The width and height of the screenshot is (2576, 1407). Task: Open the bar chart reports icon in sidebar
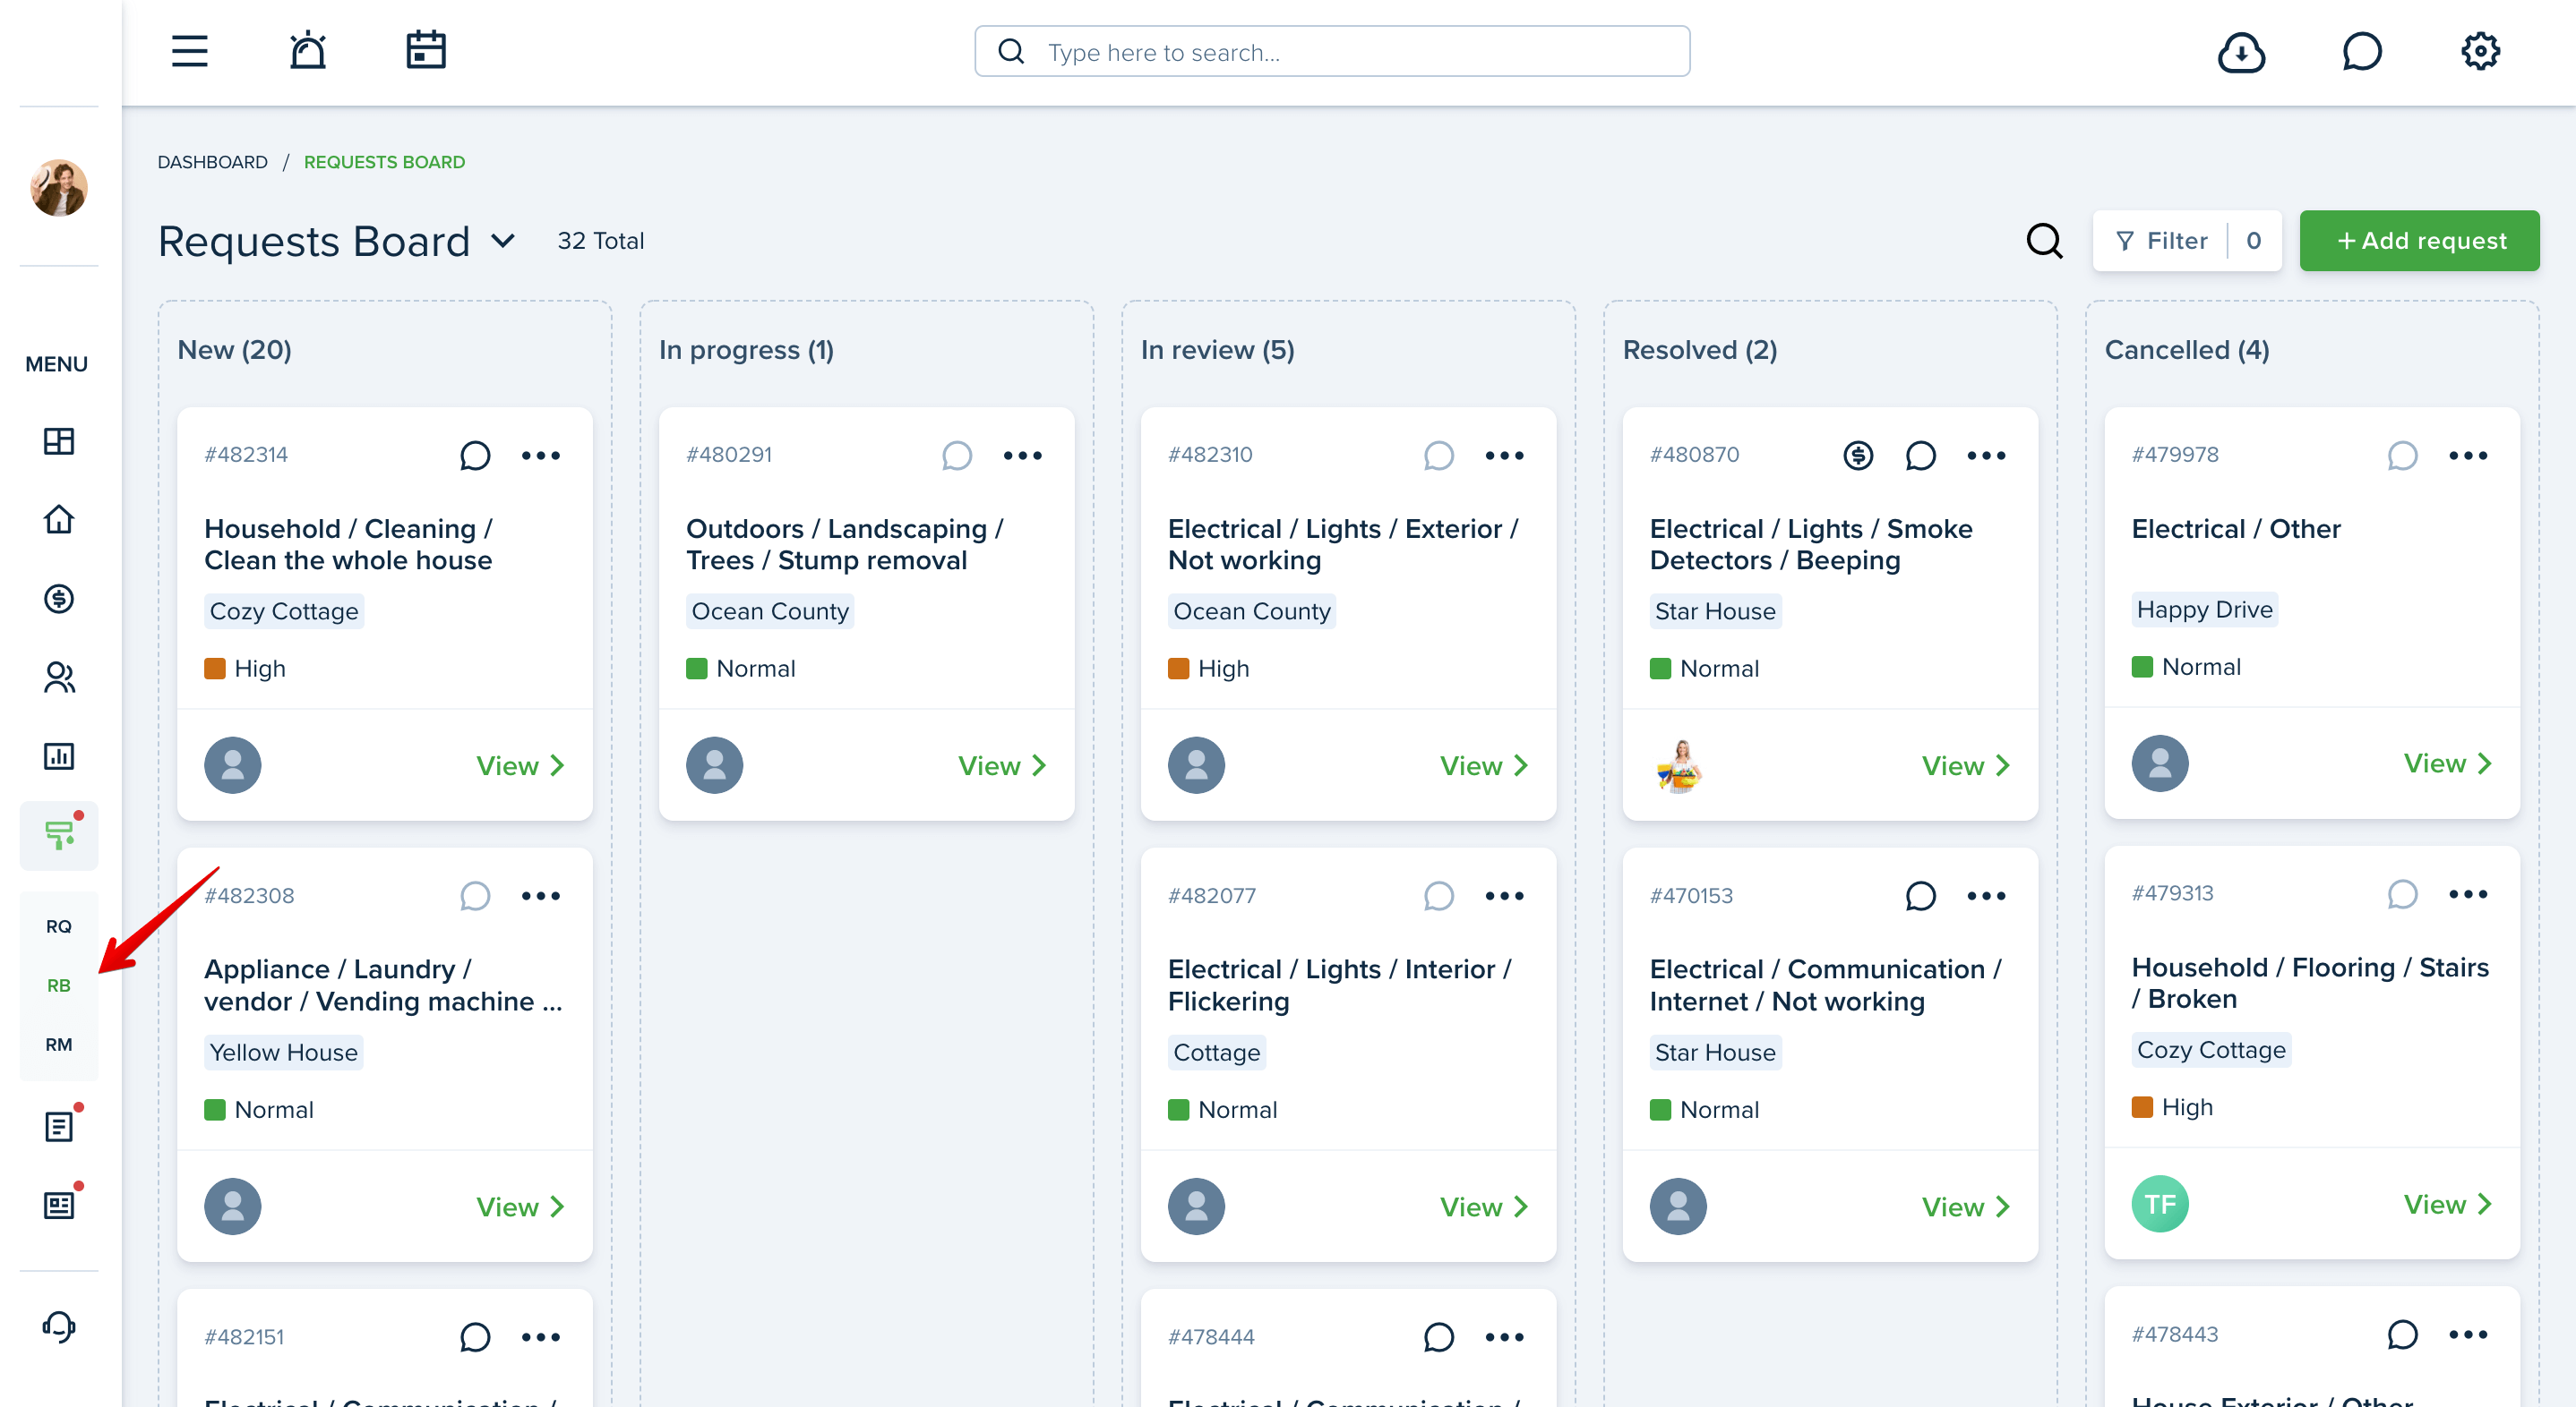pos(59,756)
